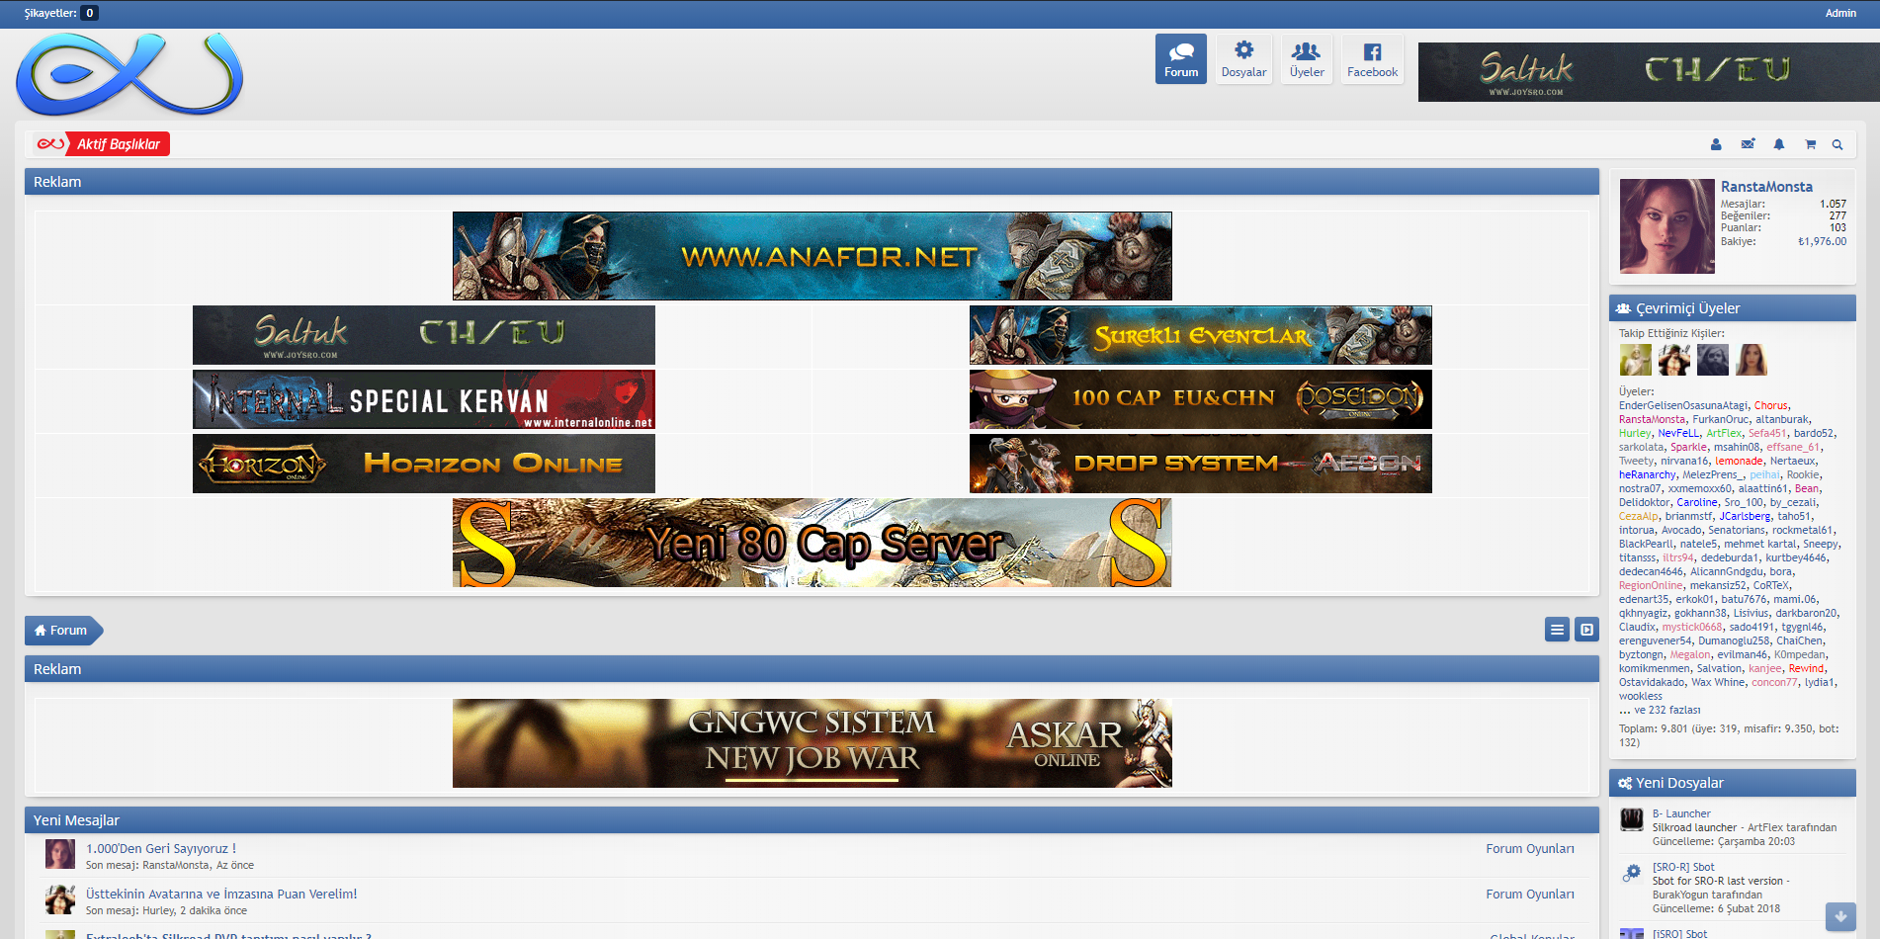The height and width of the screenshot is (939, 1880).
Task: Open the ArtFlex author link under B- Launcher
Action: click(x=1765, y=827)
